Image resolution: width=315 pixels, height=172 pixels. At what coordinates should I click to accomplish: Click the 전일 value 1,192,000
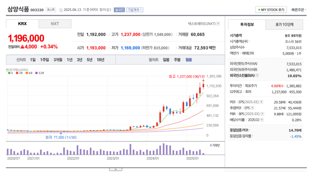click(x=96, y=34)
